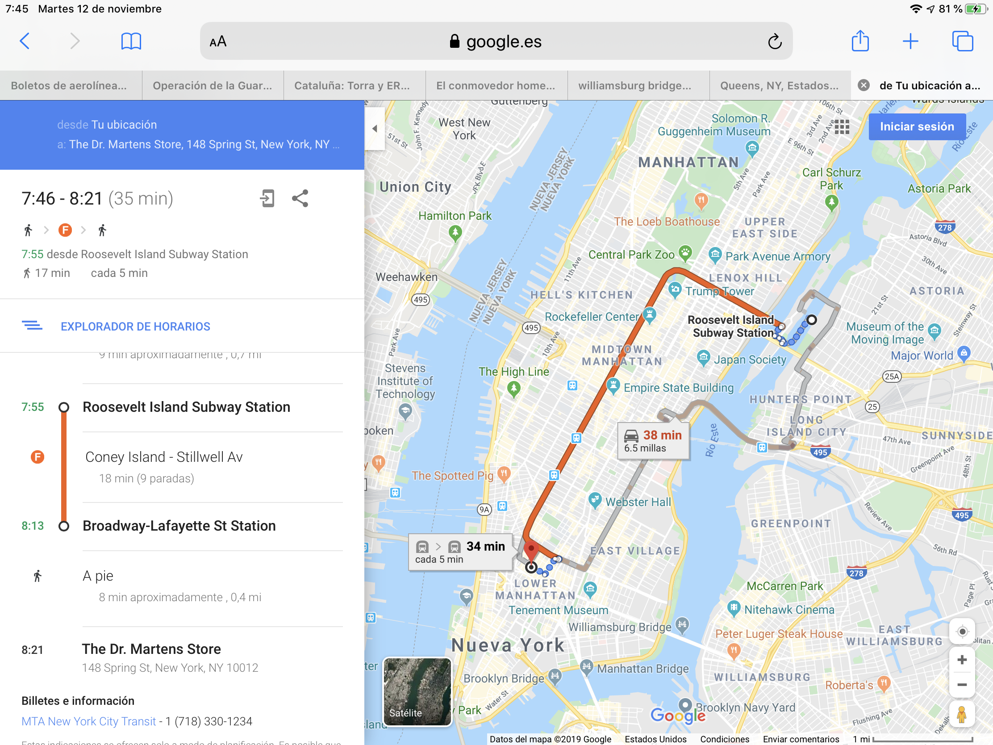
Task: Select the 38 min driving route label
Action: click(x=653, y=440)
